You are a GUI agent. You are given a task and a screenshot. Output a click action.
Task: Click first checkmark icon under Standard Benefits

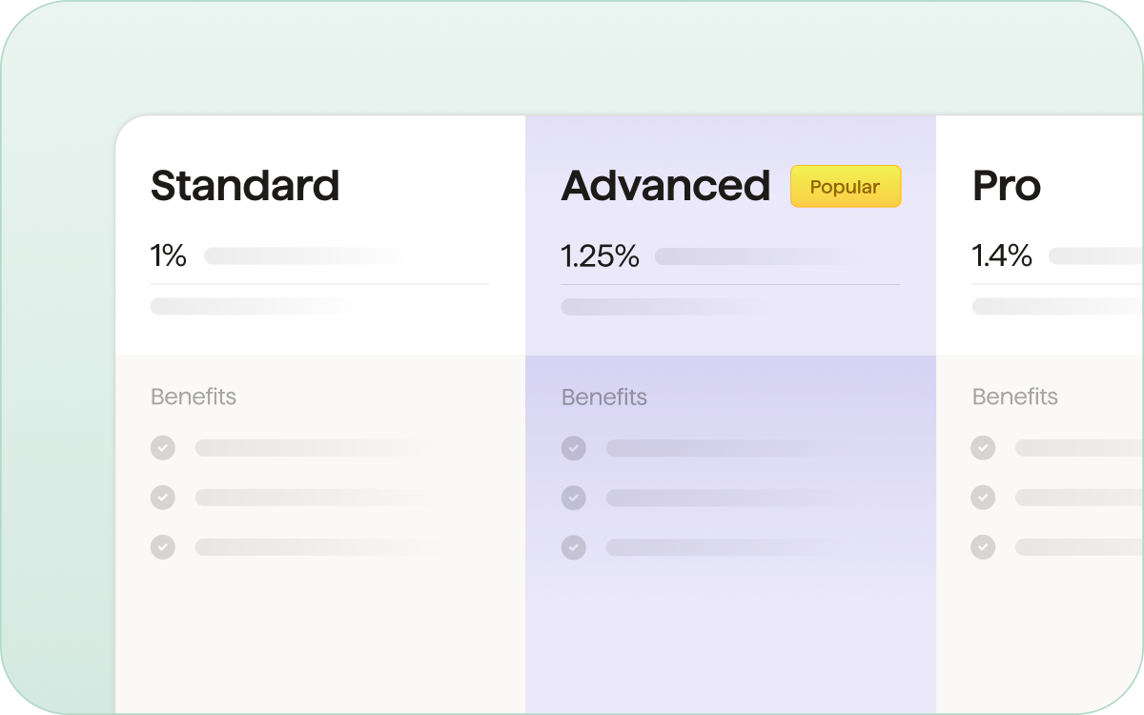click(163, 448)
